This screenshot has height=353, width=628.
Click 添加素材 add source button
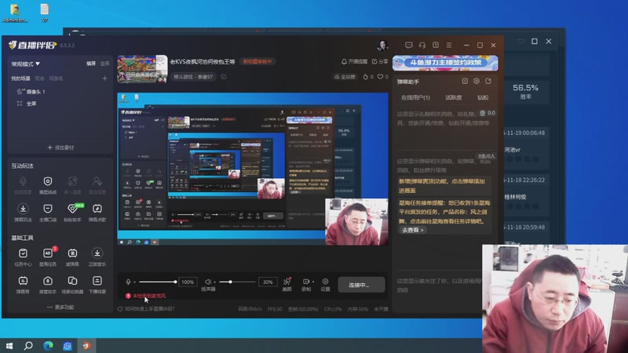(60, 147)
